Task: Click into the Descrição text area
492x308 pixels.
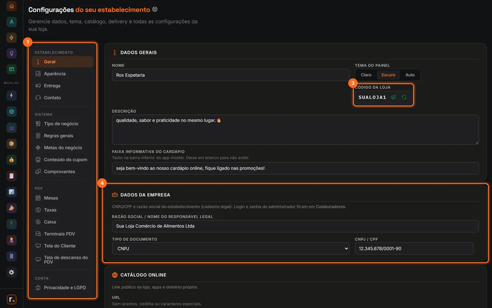Action: pos(295,130)
